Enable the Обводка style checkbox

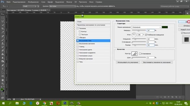pyautogui.click(x=78, y=37)
